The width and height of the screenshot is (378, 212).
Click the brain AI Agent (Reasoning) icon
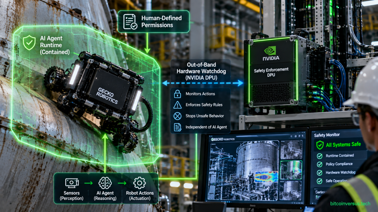coord(105,183)
